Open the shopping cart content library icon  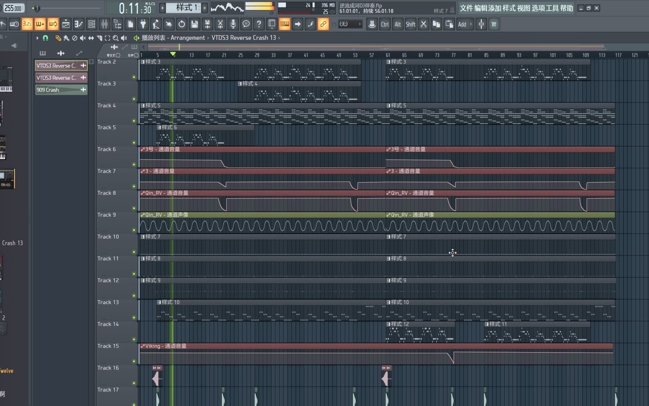(494, 24)
